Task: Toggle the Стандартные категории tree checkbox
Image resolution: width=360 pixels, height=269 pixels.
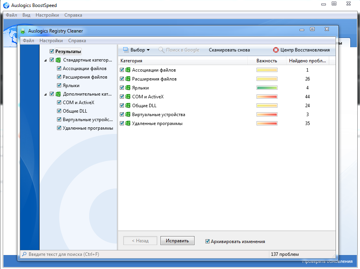Action: (52, 60)
